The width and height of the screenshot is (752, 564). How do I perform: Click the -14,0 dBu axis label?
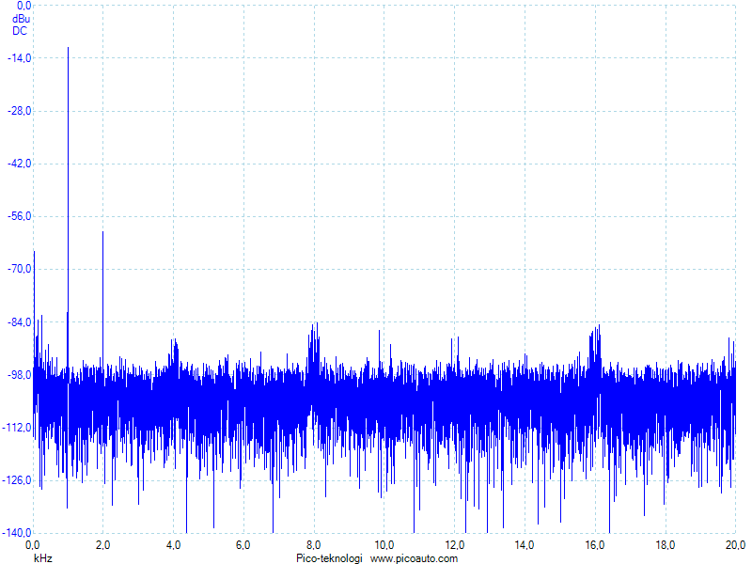20,58
